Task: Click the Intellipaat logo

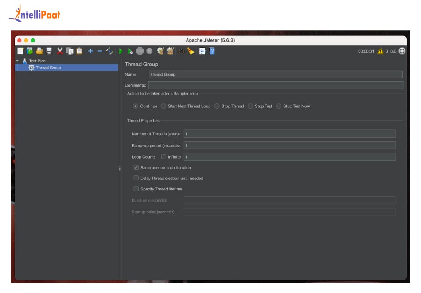Action: coord(35,13)
